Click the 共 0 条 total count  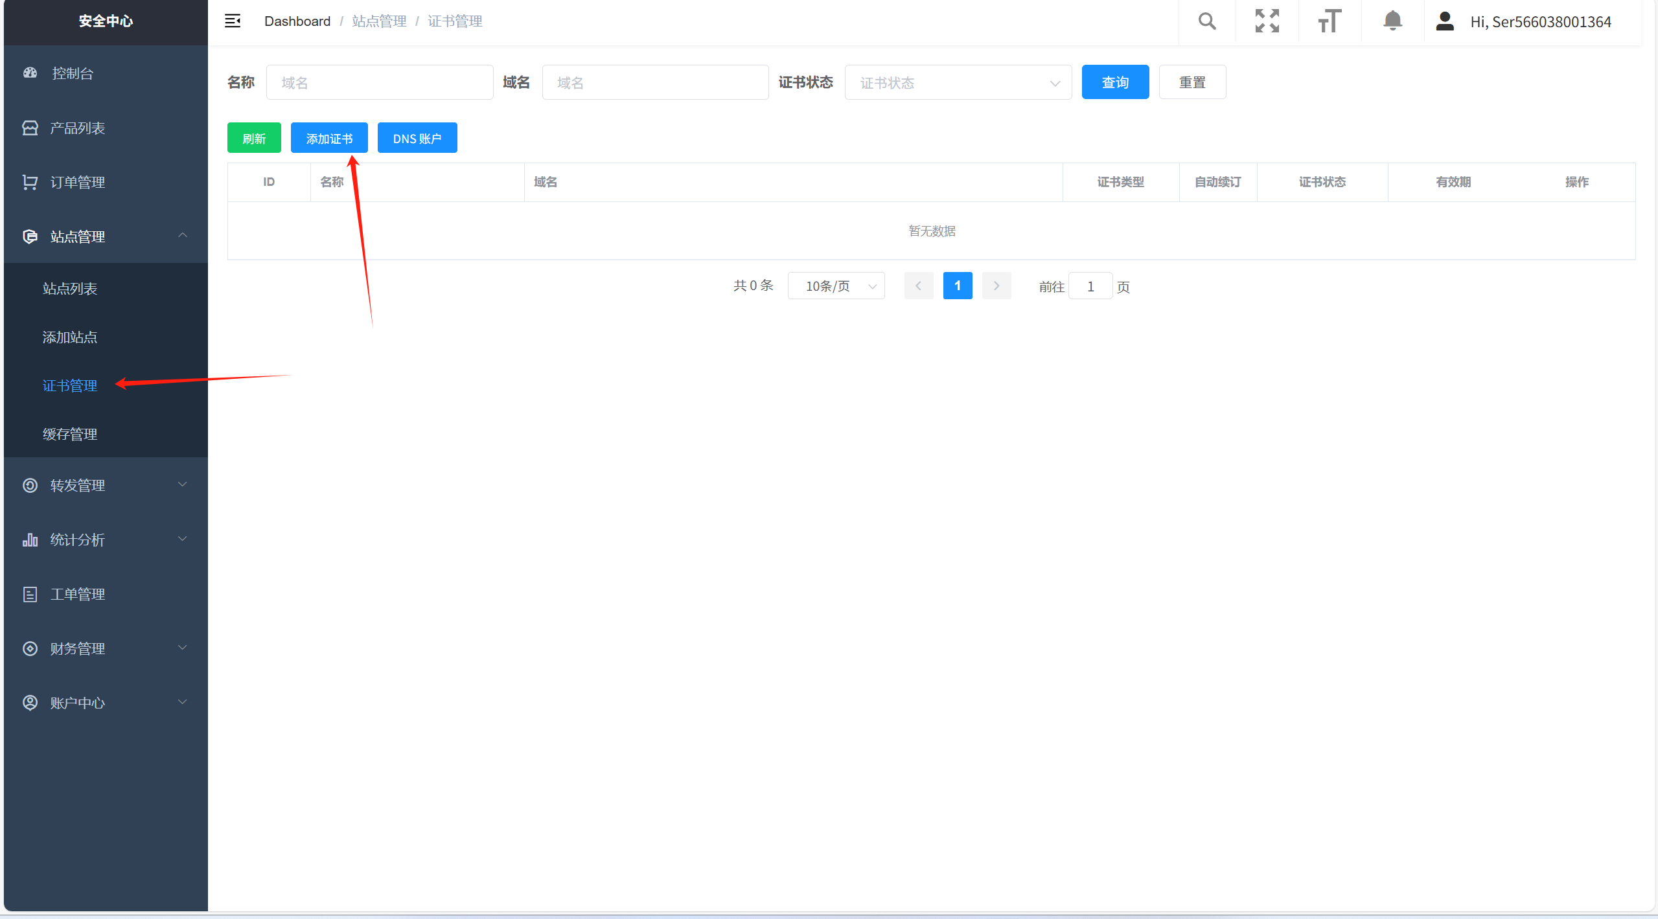pyautogui.click(x=753, y=286)
